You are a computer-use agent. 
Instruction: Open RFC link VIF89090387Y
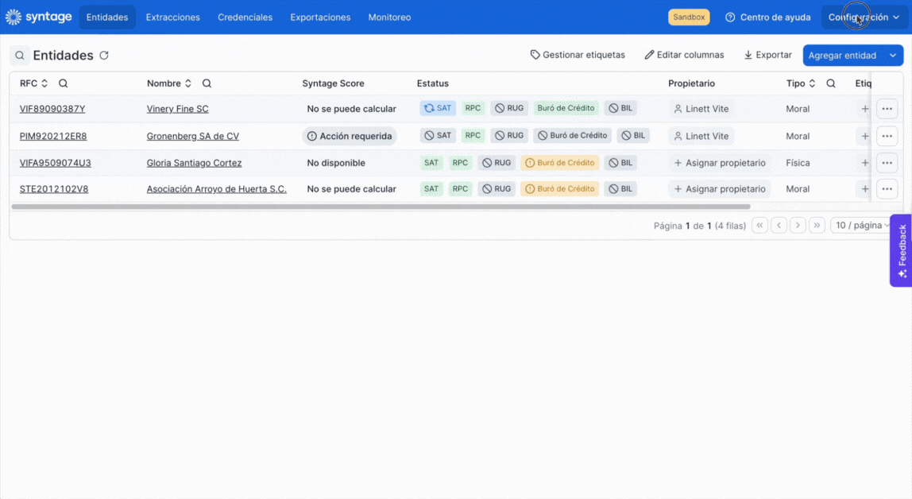tap(52, 109)
